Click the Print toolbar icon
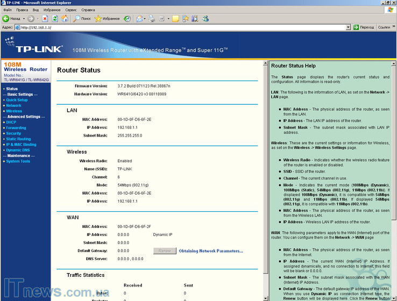This screenshot has width=397, height=301. coord(152,18)
